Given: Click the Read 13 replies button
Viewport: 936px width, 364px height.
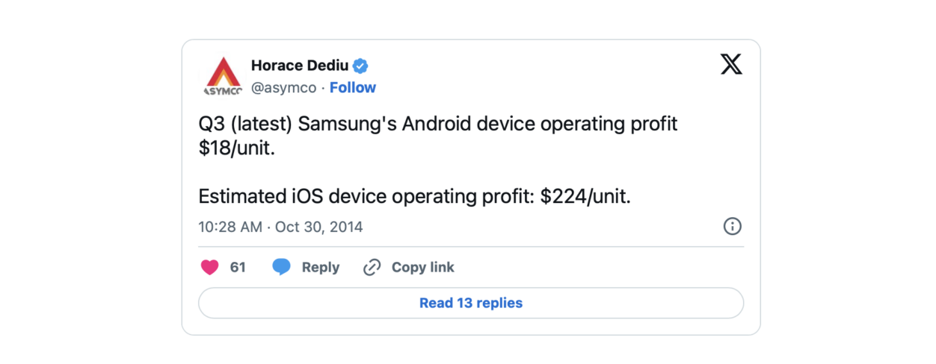Looking at the screenshot, I should click(x=471, y=303).
